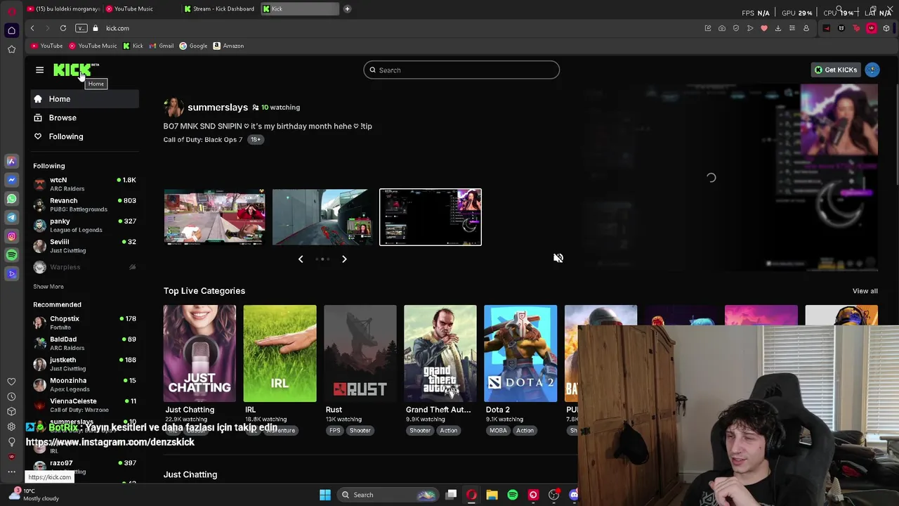Open Spotify in the Opera sidebar
This screenshot has height=506, width=899.
tap(11, 255)
